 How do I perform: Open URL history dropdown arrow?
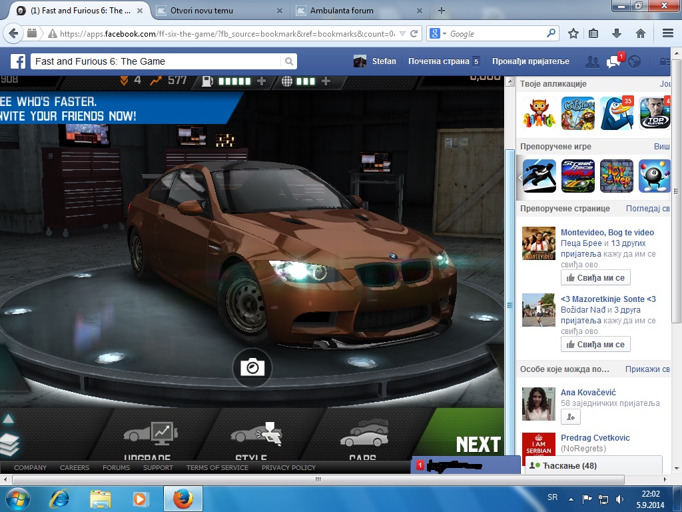[402, 33]
